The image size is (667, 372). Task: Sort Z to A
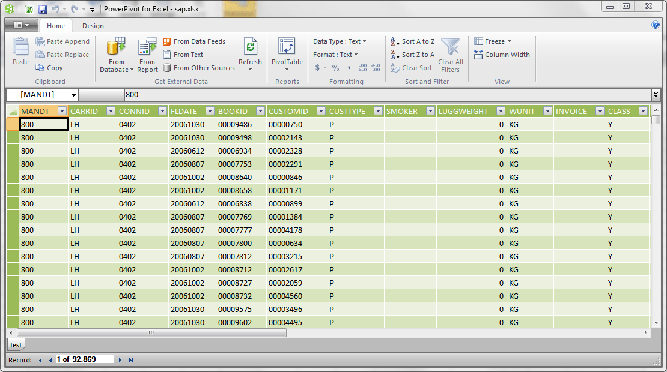[x=413, y=55]
